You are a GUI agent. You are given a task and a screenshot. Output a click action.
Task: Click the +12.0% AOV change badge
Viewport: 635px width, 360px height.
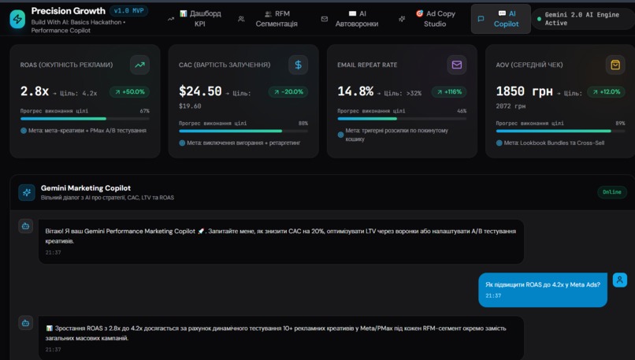607,92
